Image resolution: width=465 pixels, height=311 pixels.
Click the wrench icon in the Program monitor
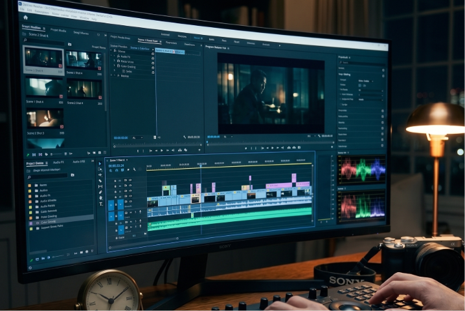pyautogui.click(x=319, y=136)
